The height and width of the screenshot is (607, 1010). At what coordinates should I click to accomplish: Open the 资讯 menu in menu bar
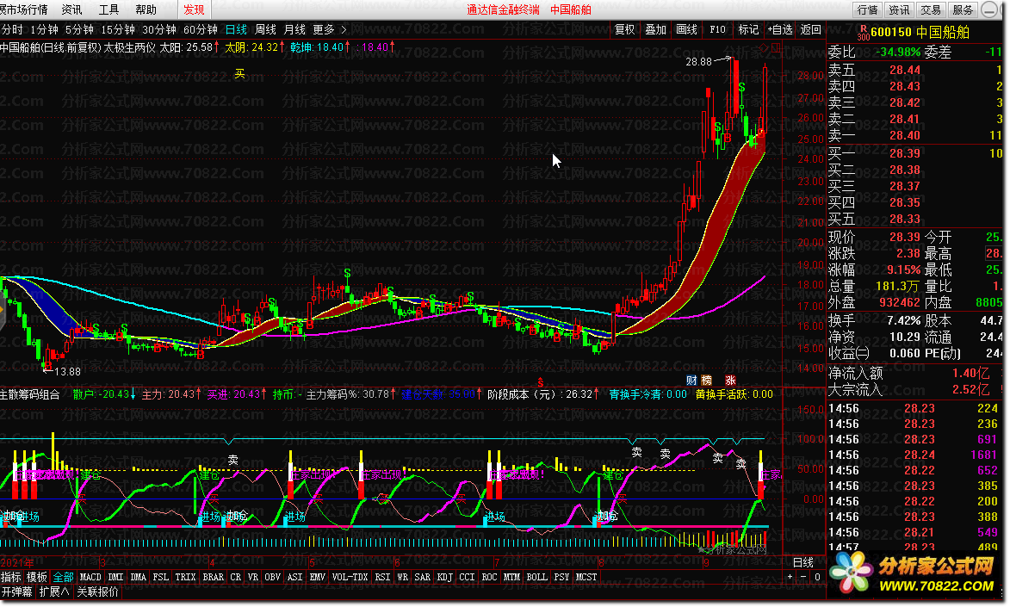pyautogui.click(x=71, y=9)
